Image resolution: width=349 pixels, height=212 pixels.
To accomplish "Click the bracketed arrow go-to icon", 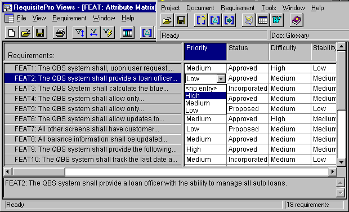I will point(229,20).
